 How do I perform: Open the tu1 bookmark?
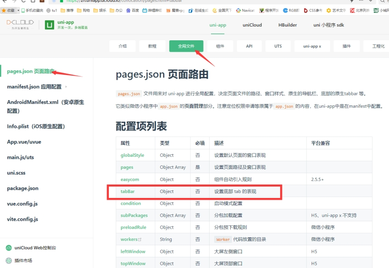pyautogui.click(x=52, y=11)
